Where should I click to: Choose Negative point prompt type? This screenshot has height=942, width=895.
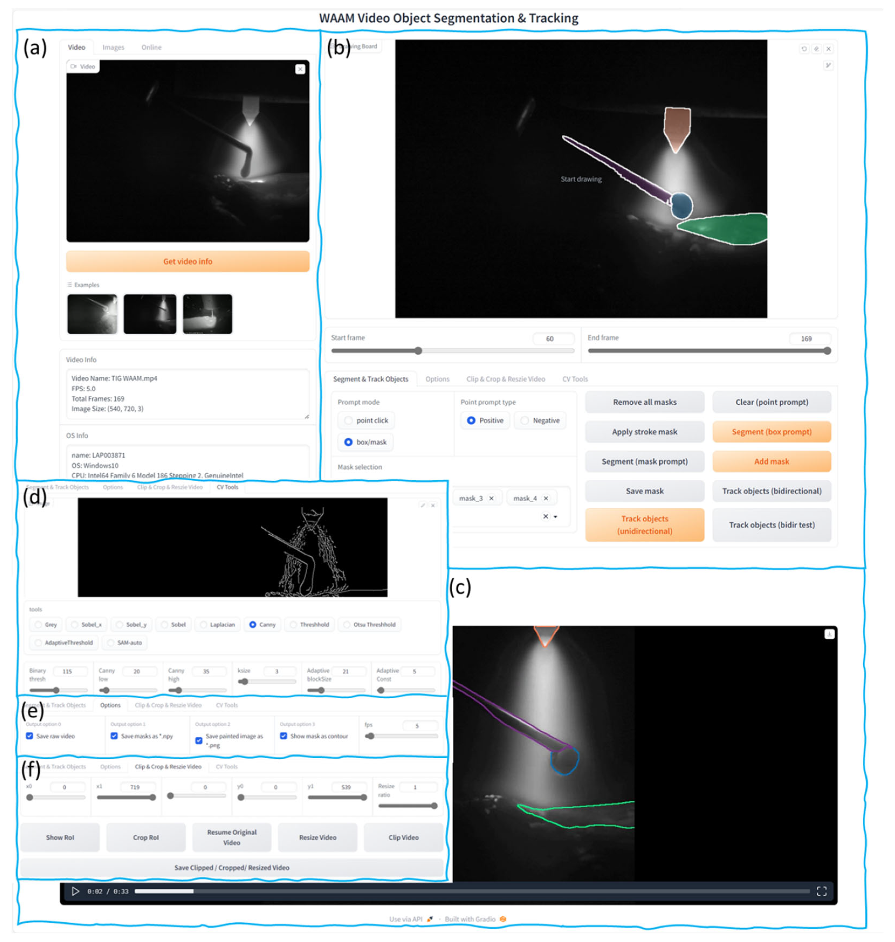pyautogui.click(x=540, y=420)
